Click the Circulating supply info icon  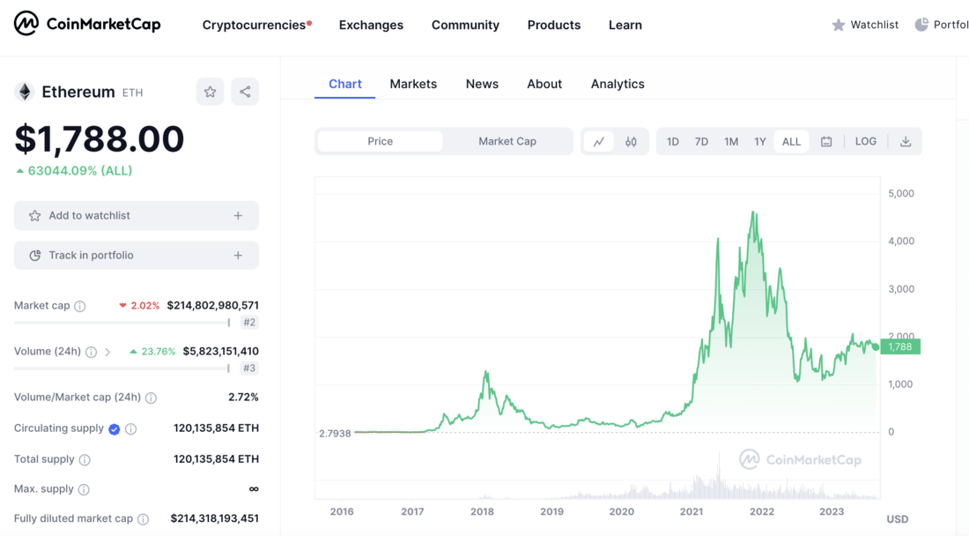pyautogui.click(x=131, y=429)
